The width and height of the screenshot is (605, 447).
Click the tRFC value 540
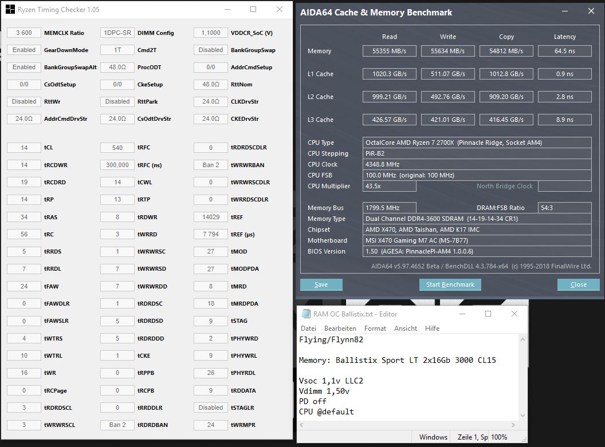point(117,147)
